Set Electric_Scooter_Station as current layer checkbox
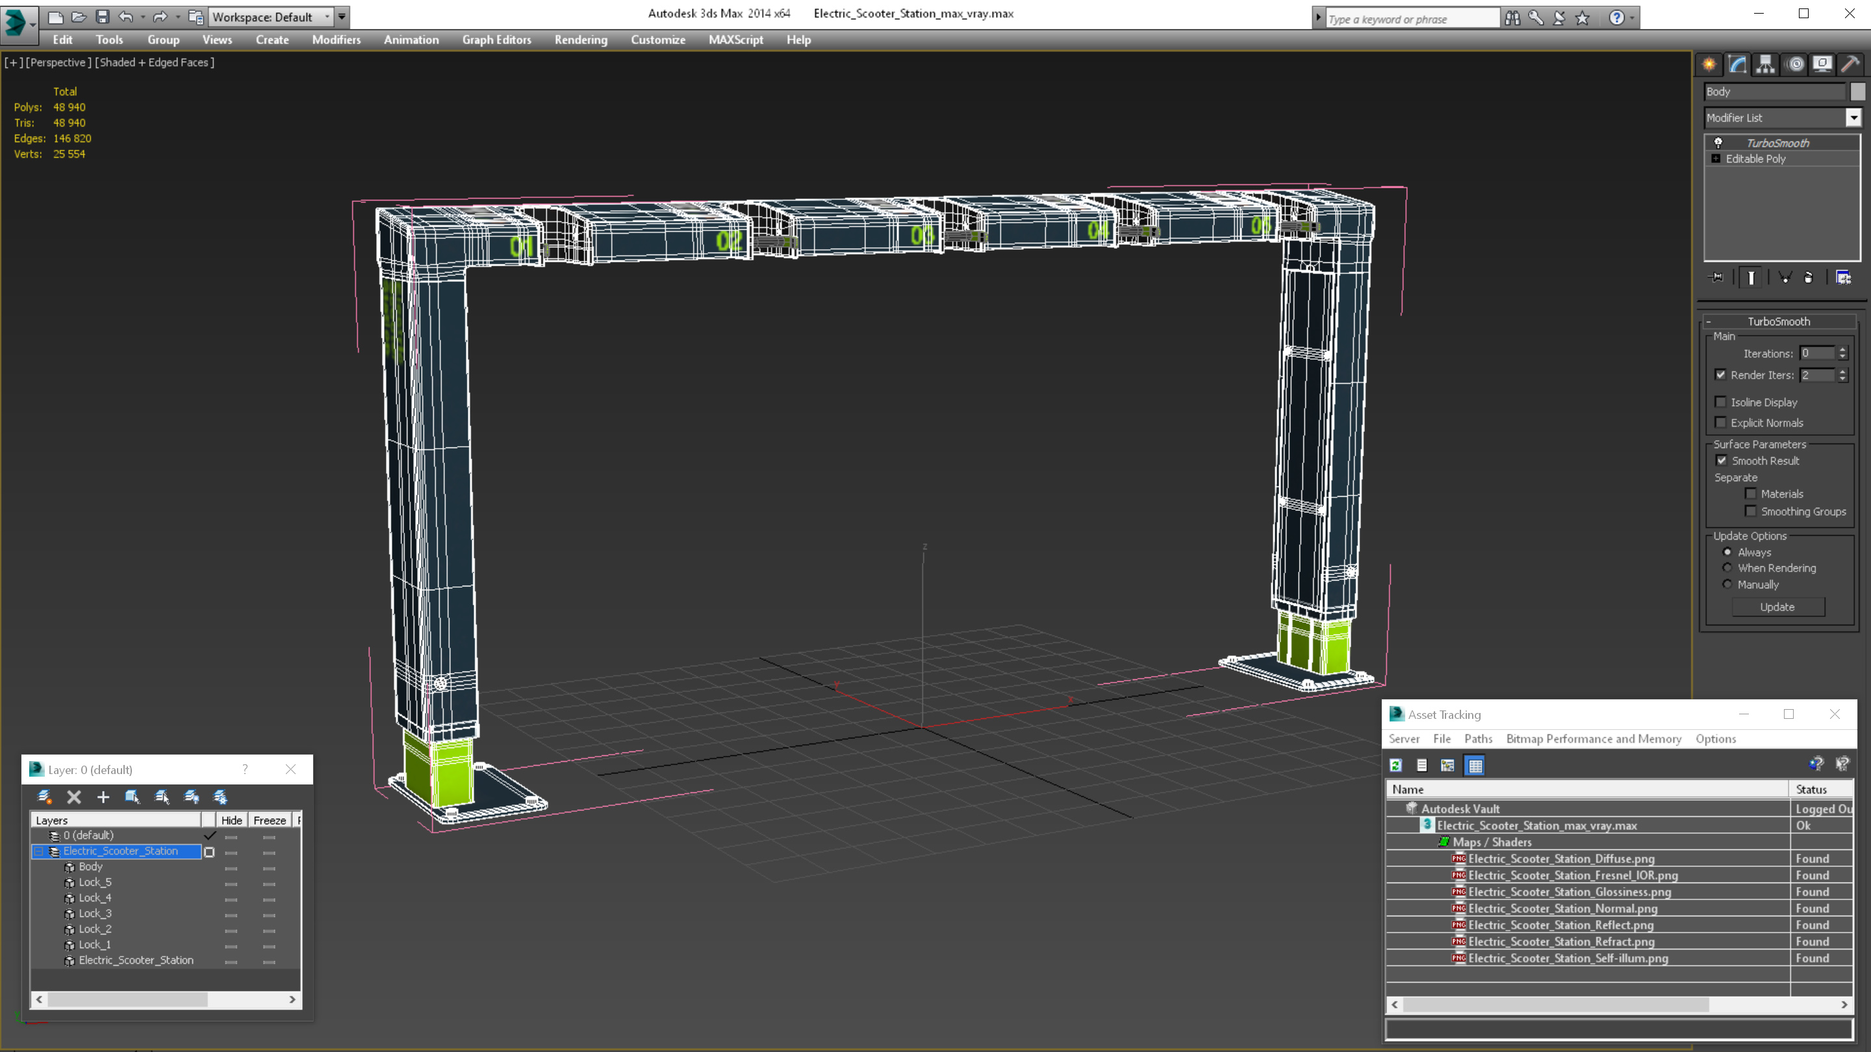This screenshot has height=1052, width=1871. tap(209, 851)
